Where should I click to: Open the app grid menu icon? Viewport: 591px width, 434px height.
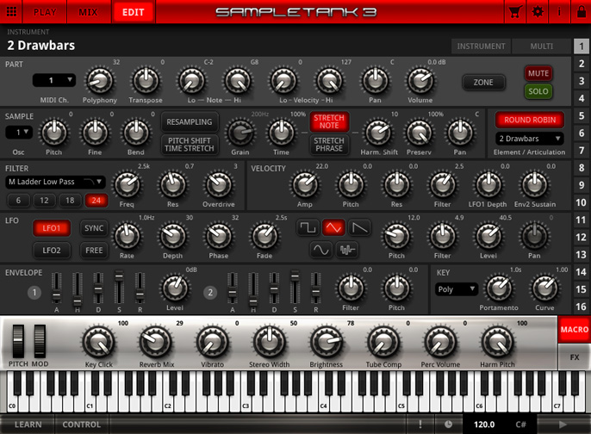pyautogui.click(x=11, y=12)
